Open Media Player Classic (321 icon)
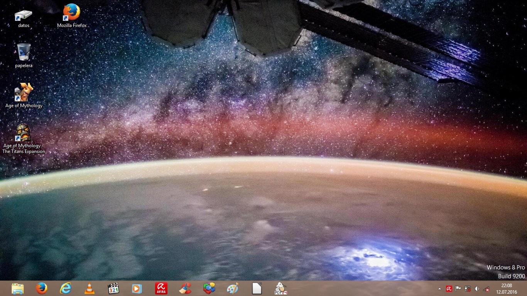Screen dimensions: 527x296 click(113, 288)
